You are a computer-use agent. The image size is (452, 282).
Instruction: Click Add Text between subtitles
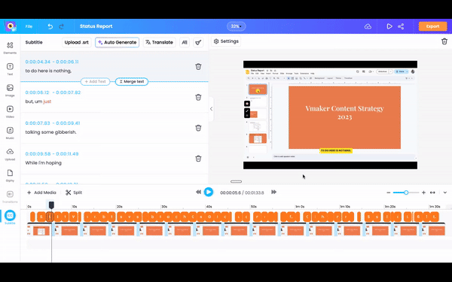[95, 81]
